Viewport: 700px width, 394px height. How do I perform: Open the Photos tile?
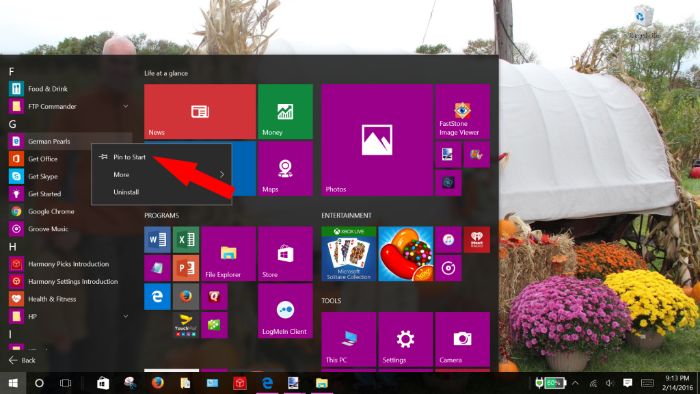(x=377, y=140)
